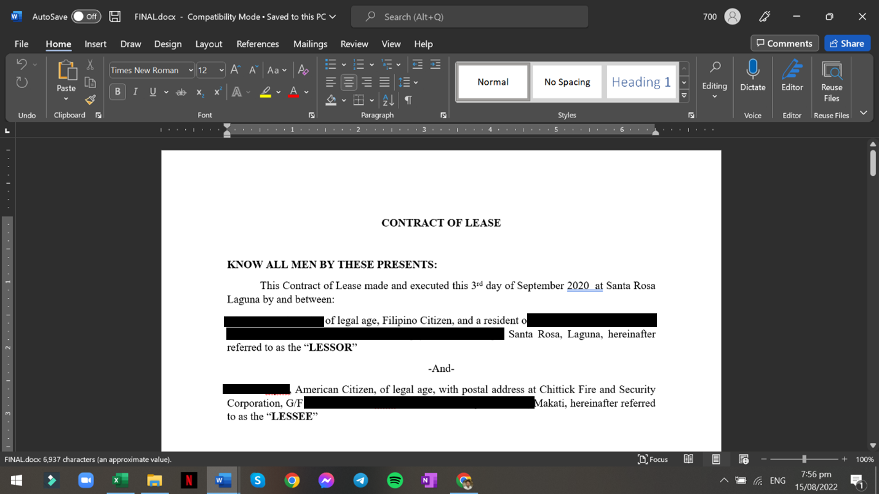This screenshot has height=494, width=879.
Task: Decrease font size with the shrink icon
Action: click(x=253, y=70)
